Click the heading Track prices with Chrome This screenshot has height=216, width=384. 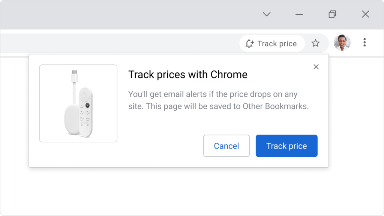tap(188, 75)
